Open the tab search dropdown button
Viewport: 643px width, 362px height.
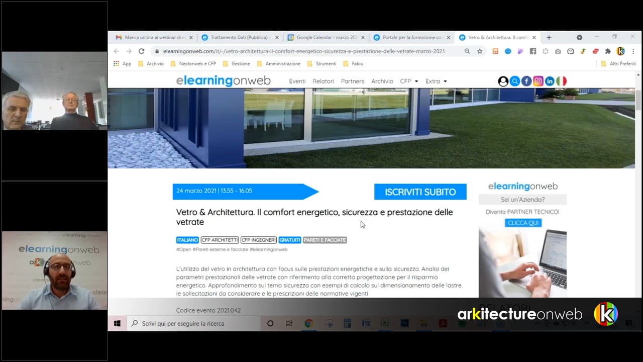pyautogui.click(x=579, y=37)
